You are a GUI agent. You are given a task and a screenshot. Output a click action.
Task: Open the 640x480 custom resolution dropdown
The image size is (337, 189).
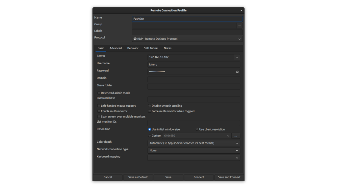point(197,136)
